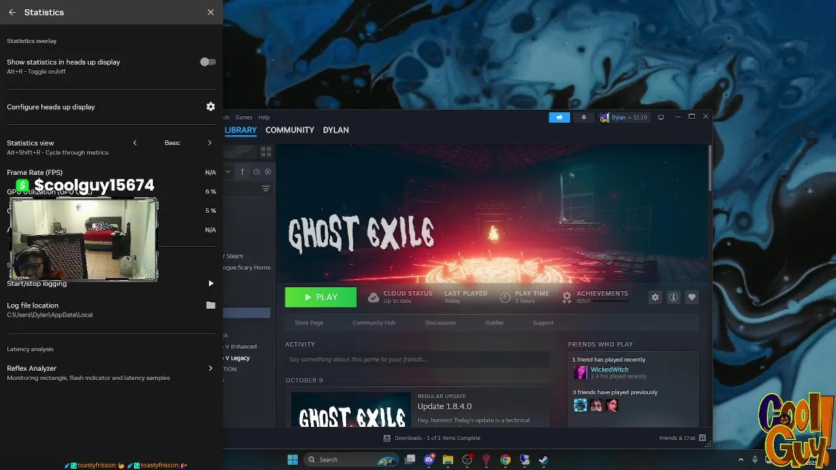This screenshot has height=470, width=836.
Task: Select V Enhanced game in library list
Action: [x=242, y=347]
